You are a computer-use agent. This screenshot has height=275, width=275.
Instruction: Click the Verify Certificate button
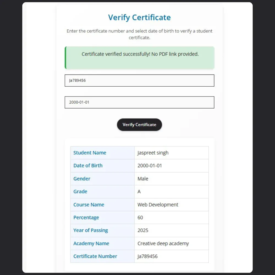pyautogui.click(x=139, y=125)
